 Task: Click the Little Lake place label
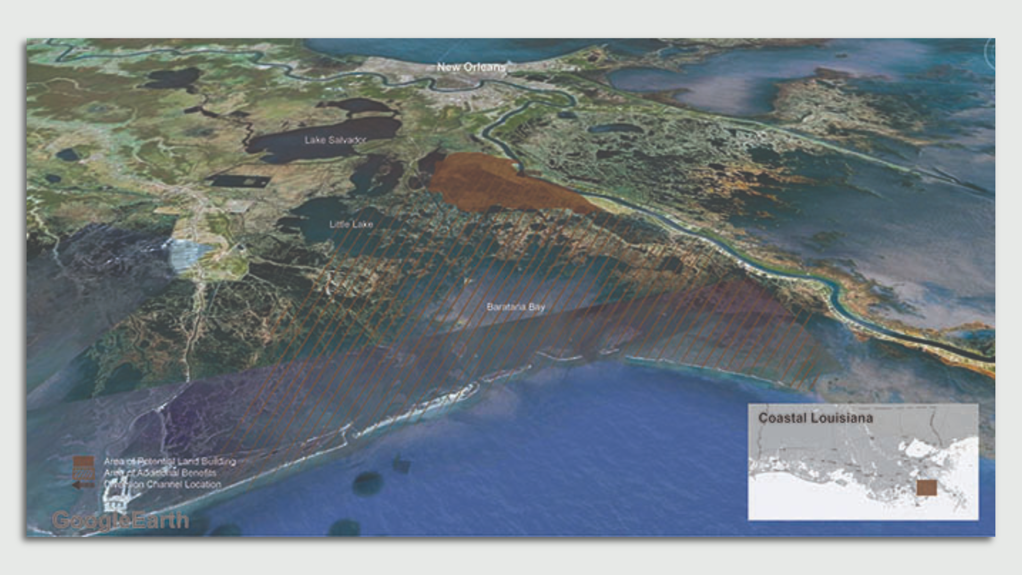click(352, 225)
